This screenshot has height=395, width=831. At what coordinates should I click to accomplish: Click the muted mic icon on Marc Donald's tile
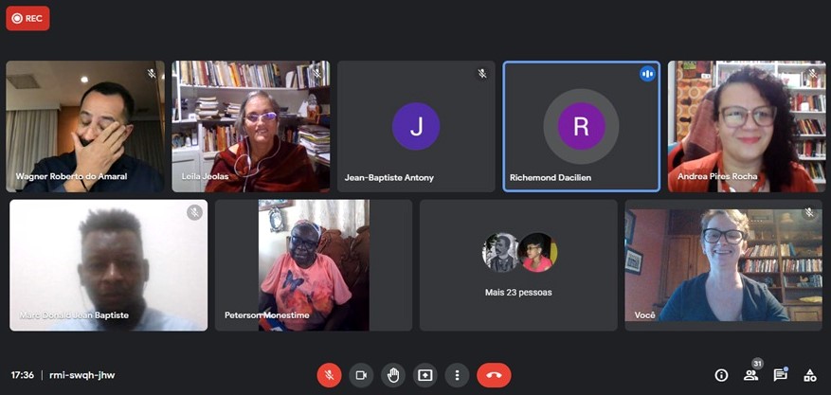click(x=194, y=212)
